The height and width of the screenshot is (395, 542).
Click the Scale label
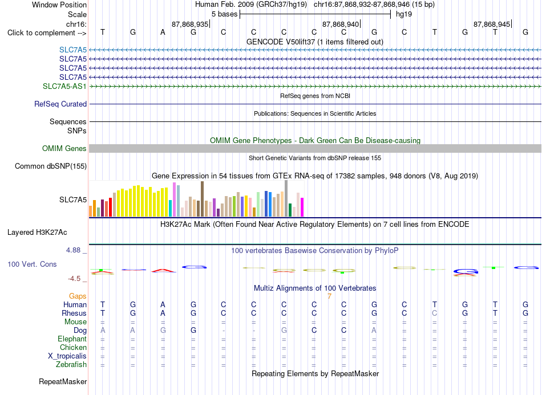[77, 14]
